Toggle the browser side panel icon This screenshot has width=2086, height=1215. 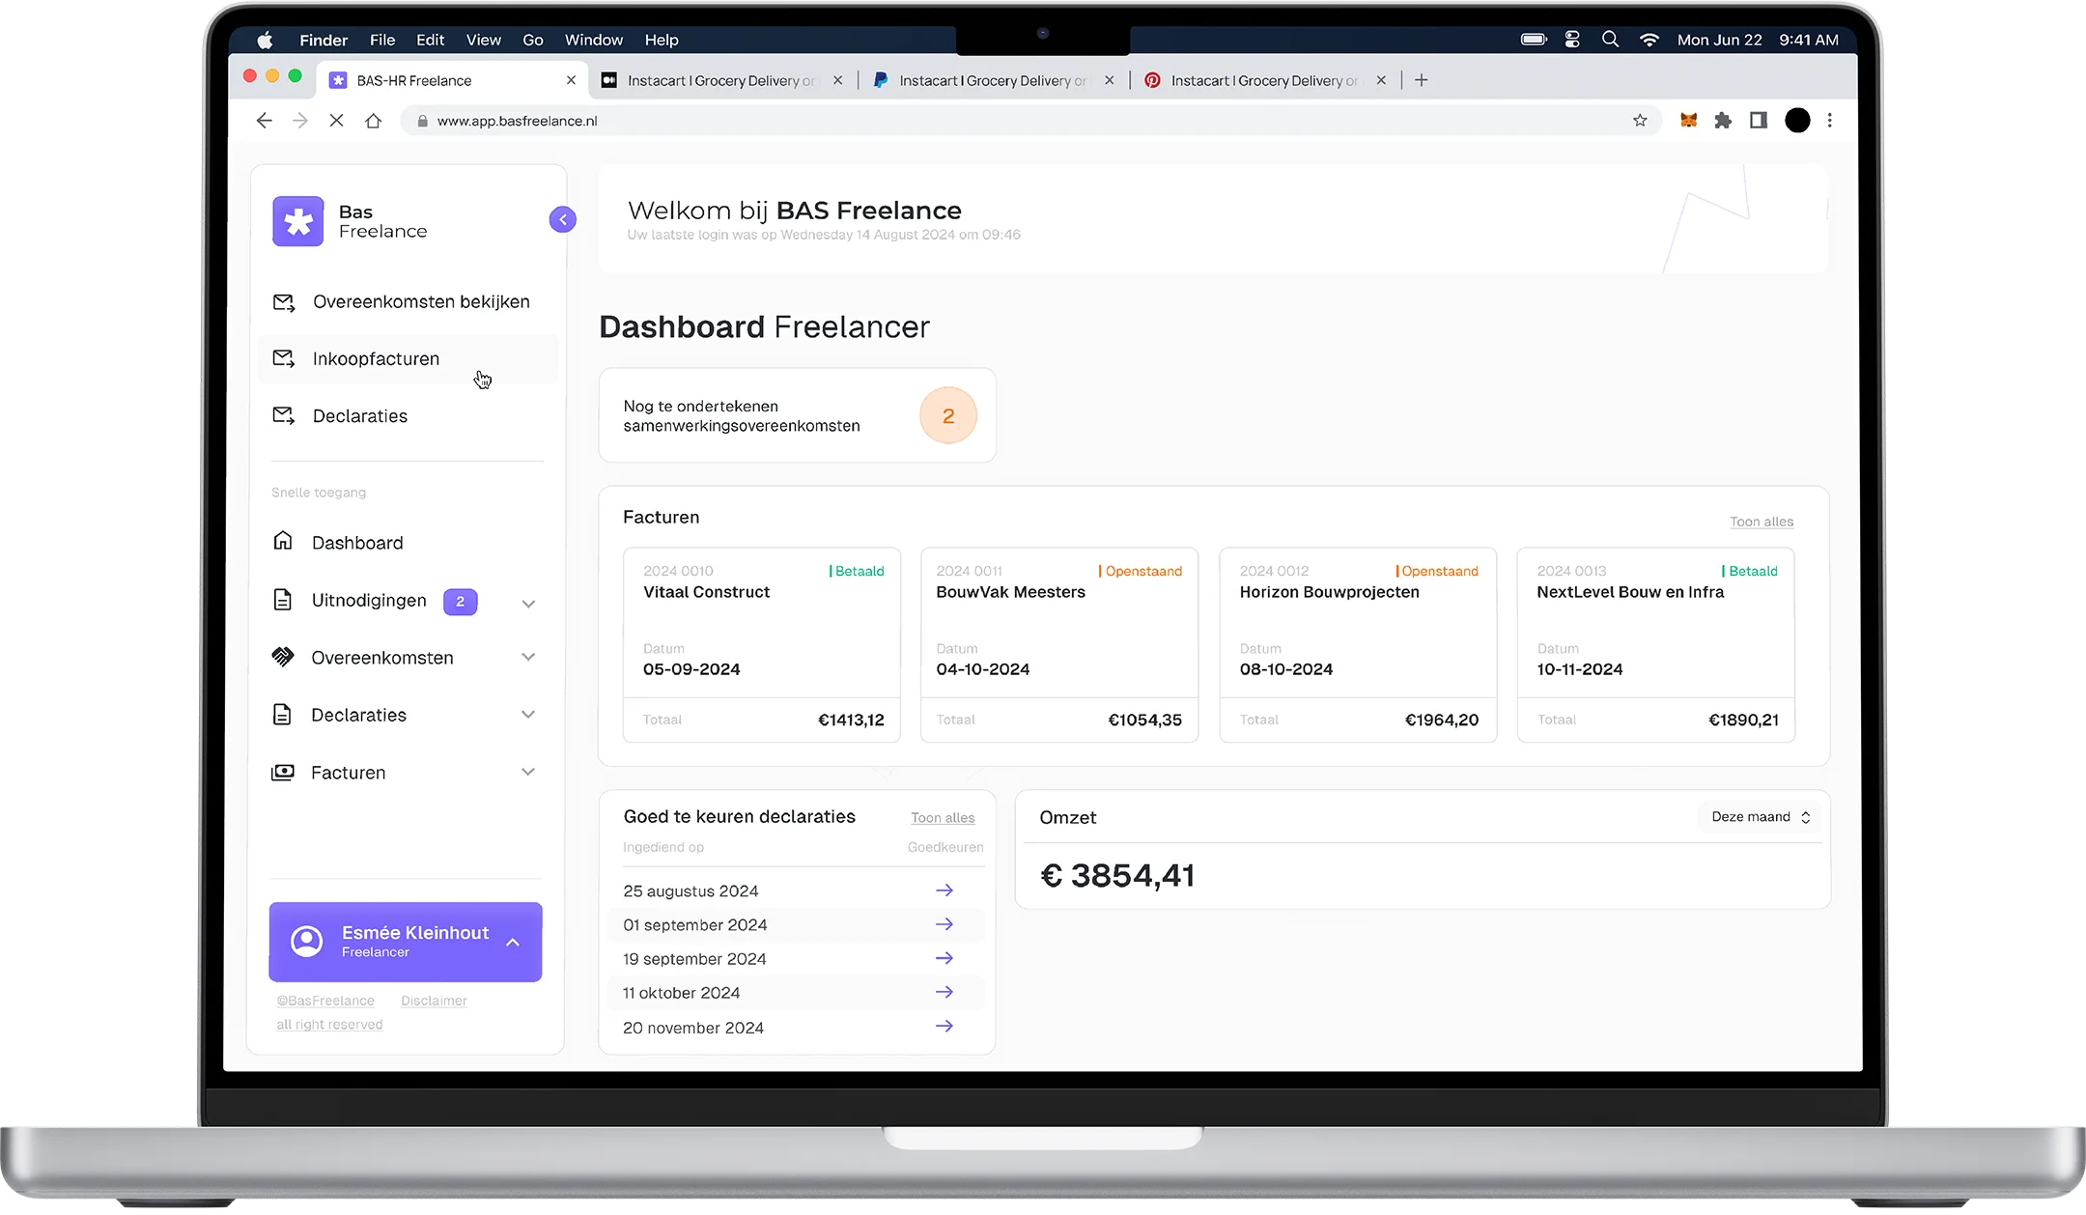point(1759,121)
